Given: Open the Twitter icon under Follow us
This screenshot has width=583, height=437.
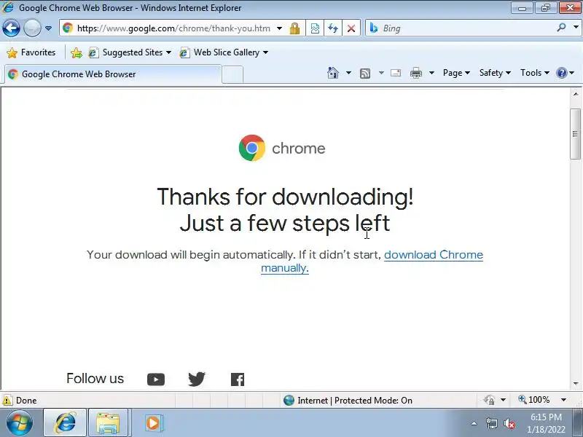Looking at the screenshot, I should pos(197,379).
